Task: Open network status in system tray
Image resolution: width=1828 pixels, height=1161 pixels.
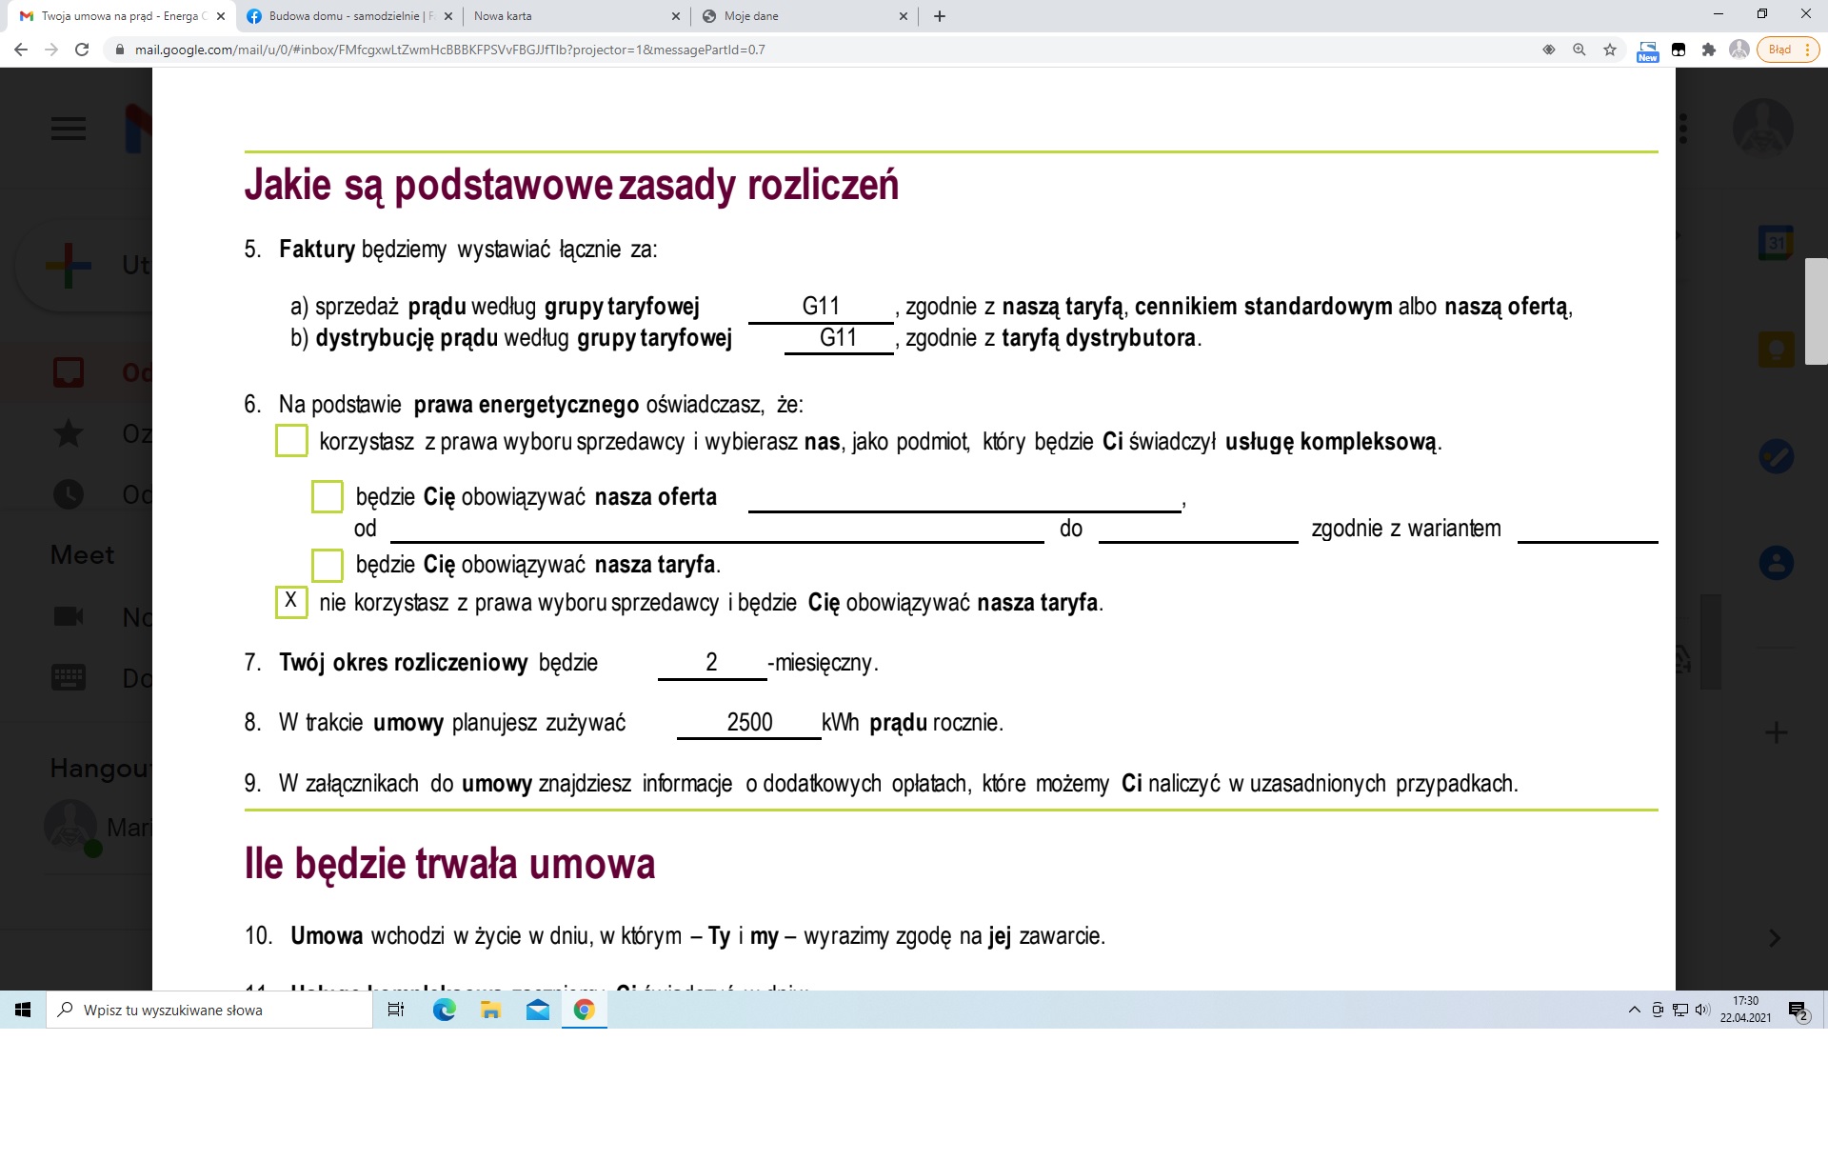Action: click(x=1680, y=1010)
